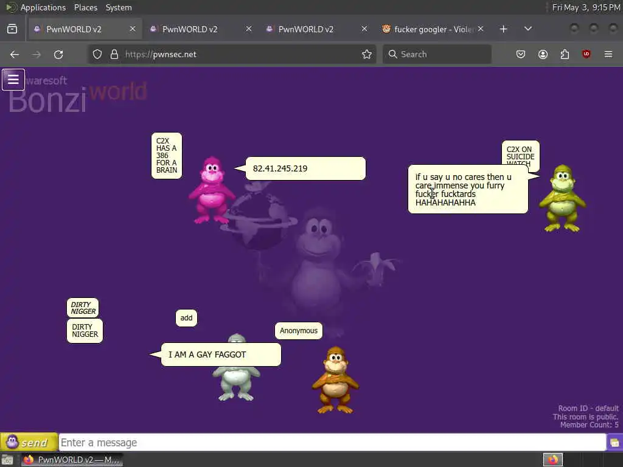This screenshot has width=623, height=467.
Task: Open the Firefox application menu
Action: pyautogui.click(x=608, y=54)
